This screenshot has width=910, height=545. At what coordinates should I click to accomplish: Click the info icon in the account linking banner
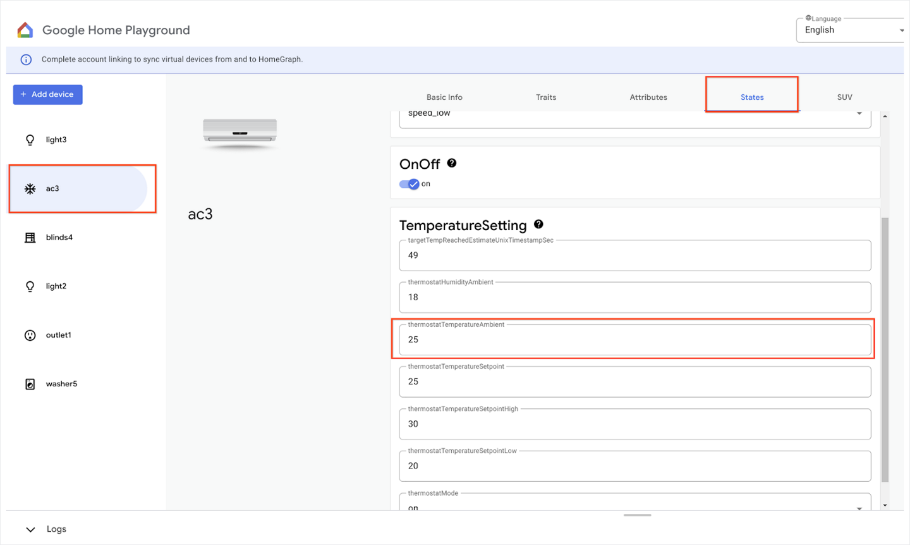point(25,59)
